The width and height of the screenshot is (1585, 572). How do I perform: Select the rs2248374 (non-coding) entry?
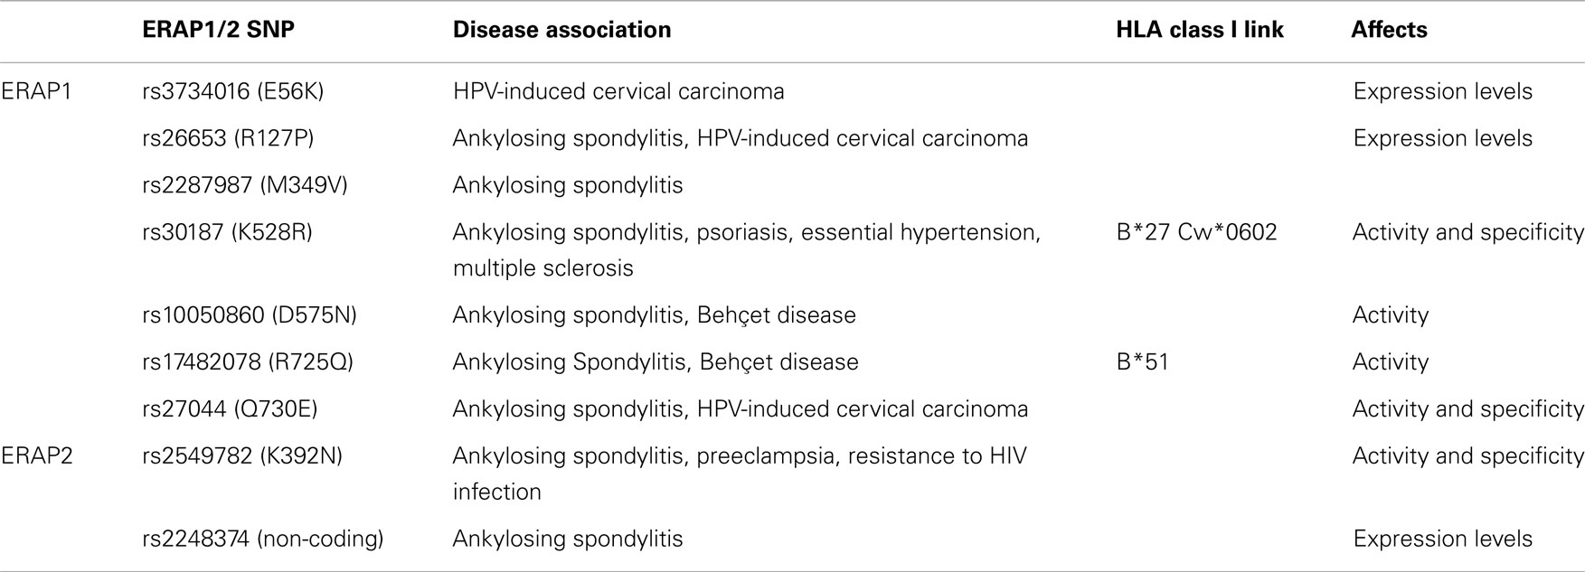click(x=263, y=539)
